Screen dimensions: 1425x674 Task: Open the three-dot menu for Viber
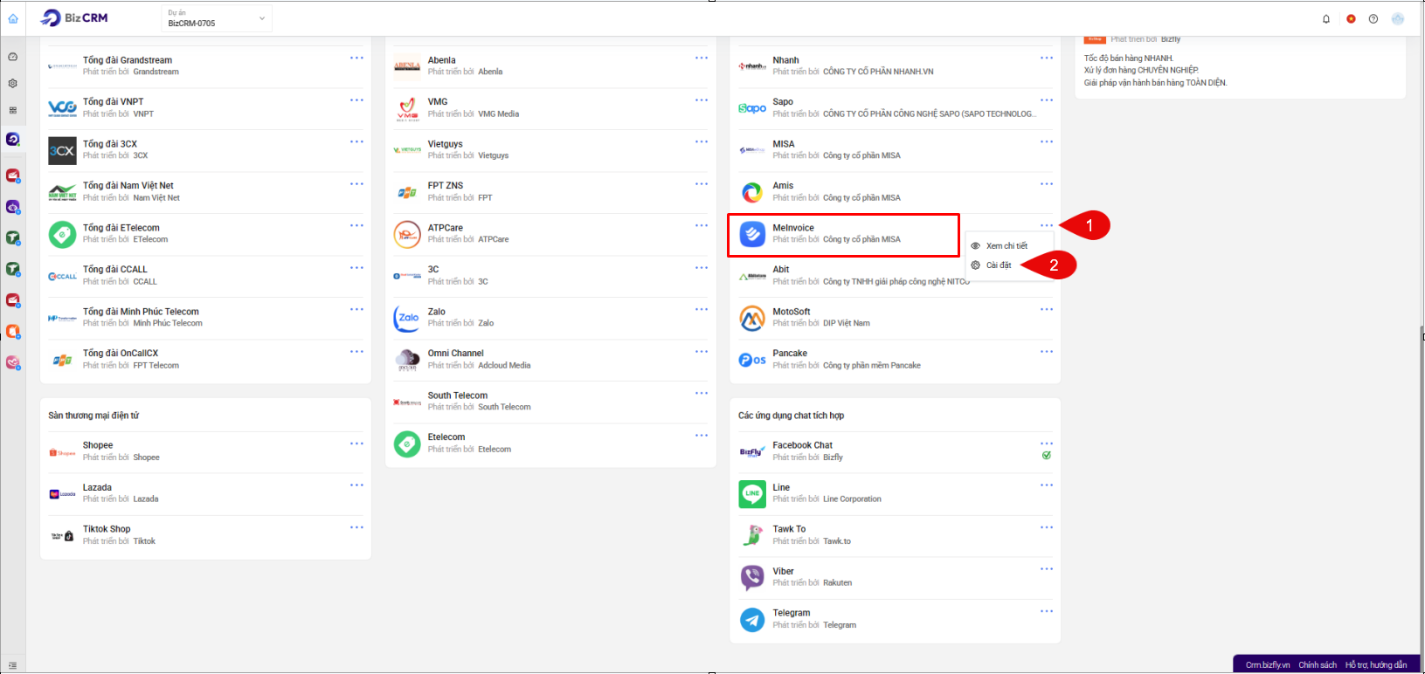click(1047, 569)
